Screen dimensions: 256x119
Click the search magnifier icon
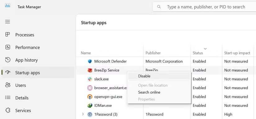[159, 7]
